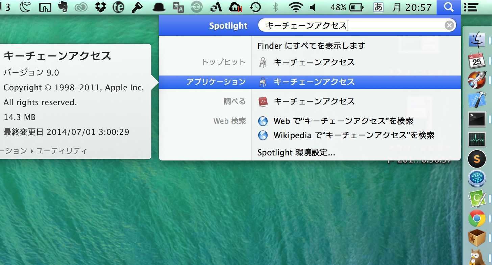Image resolution: width=492 pixels, height=265 pixels.
Task: Switch the Japanese あ input source menu
Action: (x=378, y=7)
